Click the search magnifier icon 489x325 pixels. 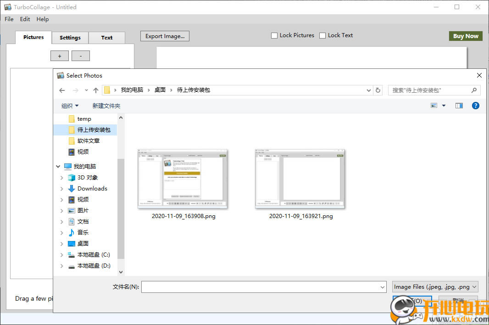[x=474, y=90]
